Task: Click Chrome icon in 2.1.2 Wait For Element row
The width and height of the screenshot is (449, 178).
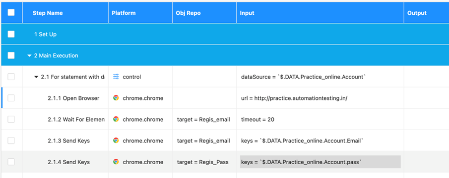Action: pyautogui.click(x=116, y=119)
